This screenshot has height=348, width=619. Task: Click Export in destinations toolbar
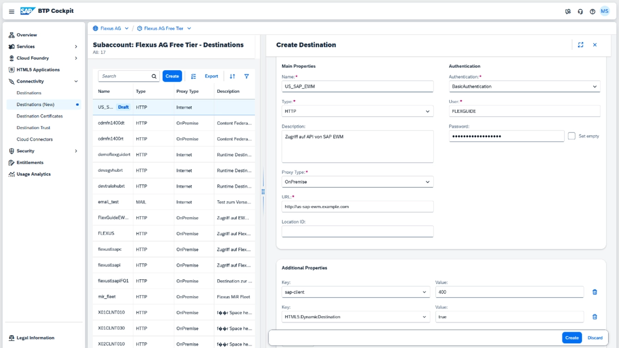coord(211,76)
